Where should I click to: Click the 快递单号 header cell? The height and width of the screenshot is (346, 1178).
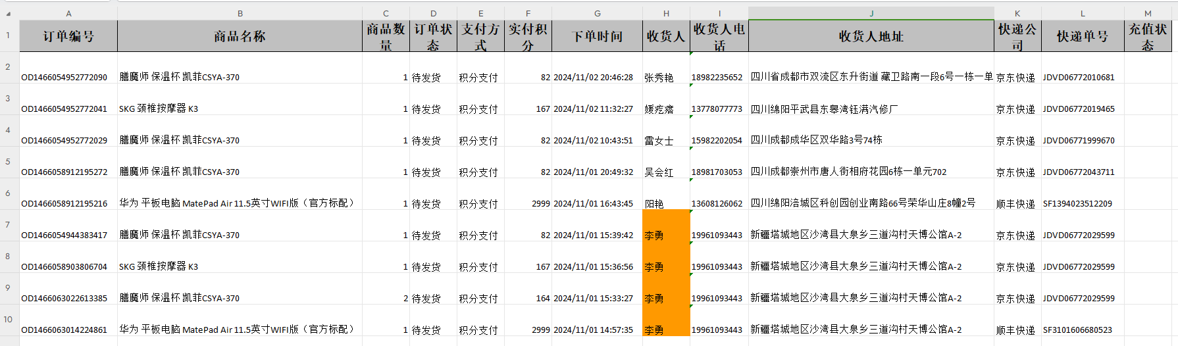1083,36
